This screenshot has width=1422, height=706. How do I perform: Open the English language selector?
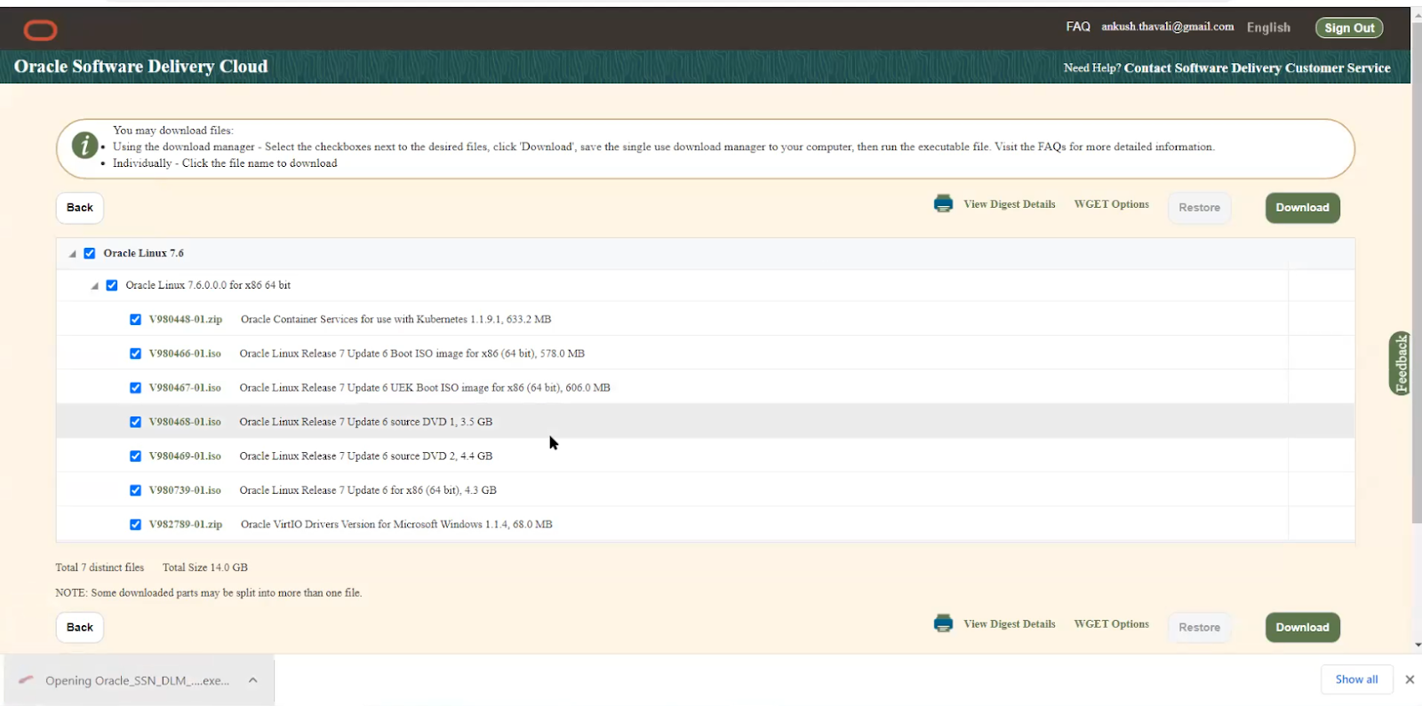(1268, 28)
